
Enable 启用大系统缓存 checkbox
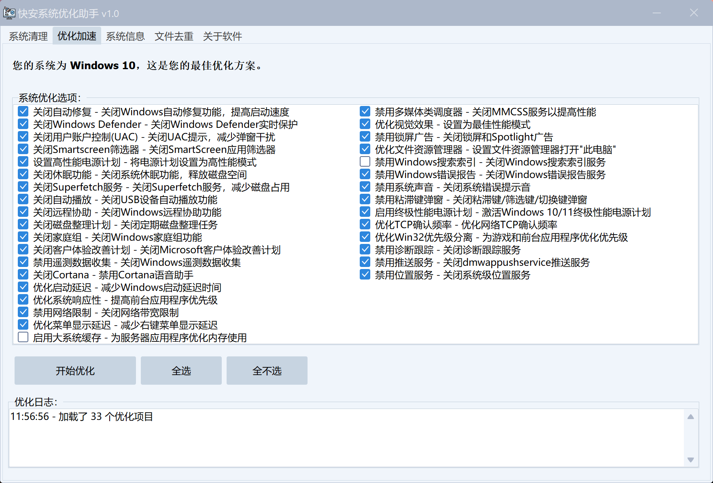pyautogui.click(x=23, y=337)
